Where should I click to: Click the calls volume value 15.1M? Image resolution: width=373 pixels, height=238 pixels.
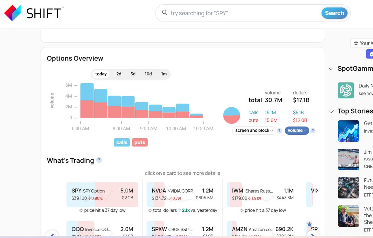(270, 113)
